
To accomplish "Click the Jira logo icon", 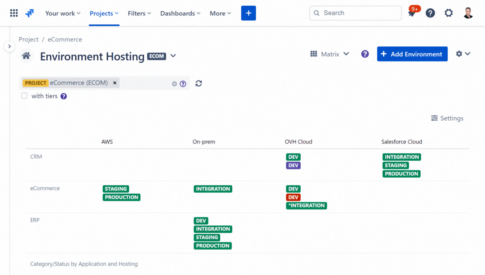I will coord(30,13).
